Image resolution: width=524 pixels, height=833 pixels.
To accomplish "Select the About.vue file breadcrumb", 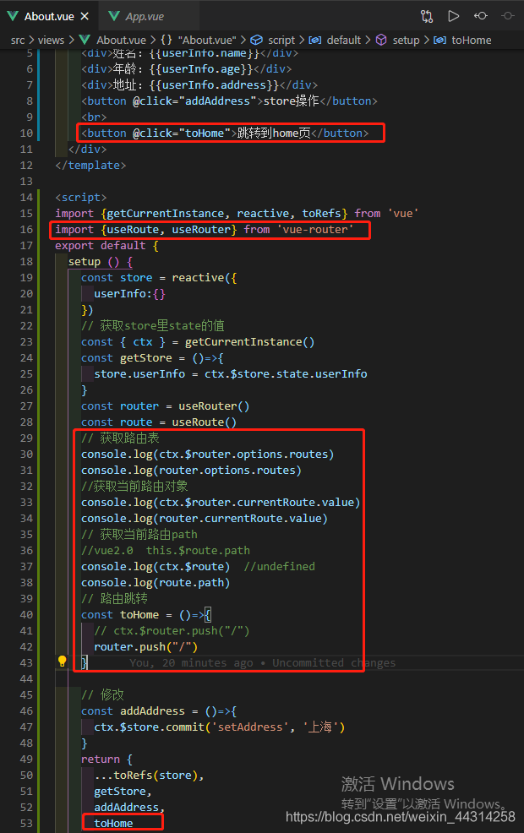I will pos(121,41).
